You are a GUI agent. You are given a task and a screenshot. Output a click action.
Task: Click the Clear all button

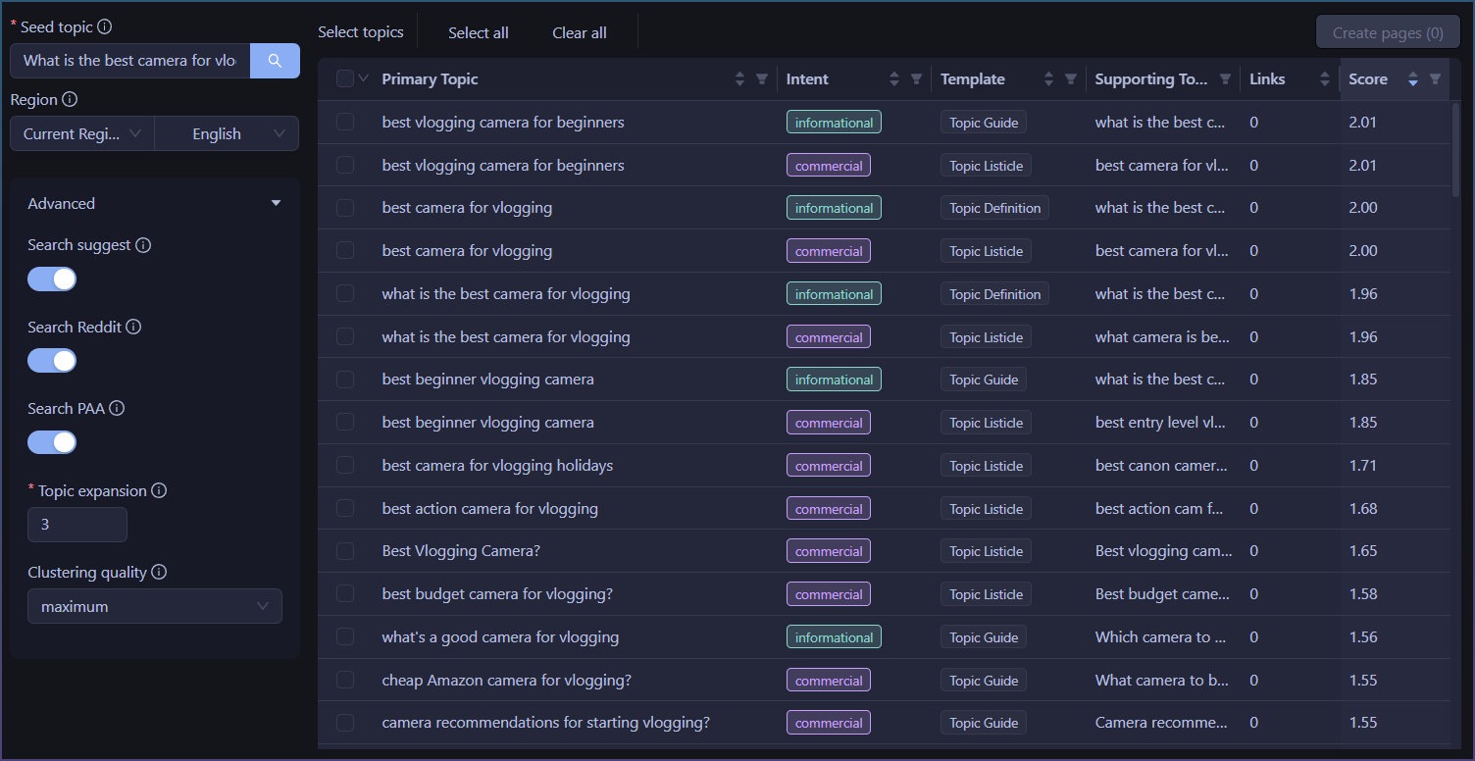580,32
